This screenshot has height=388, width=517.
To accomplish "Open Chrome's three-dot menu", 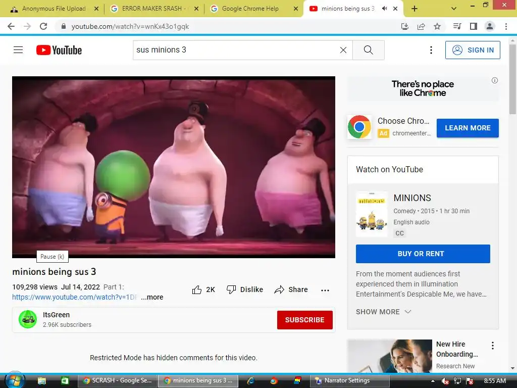I will (x=506, y=26).
